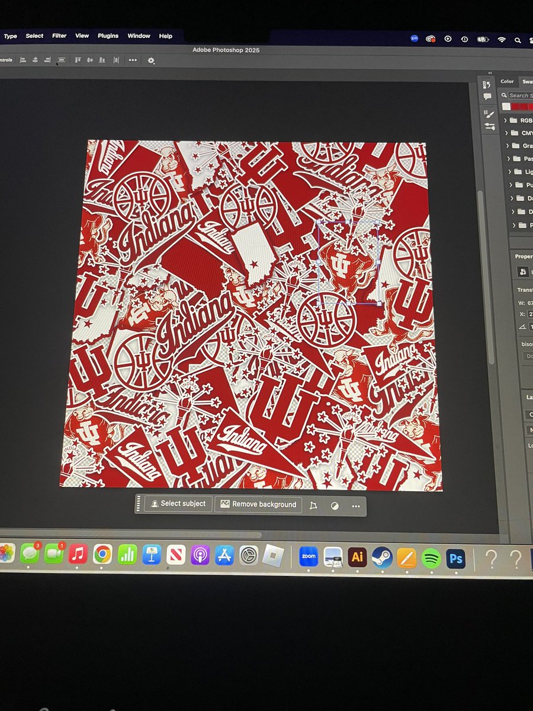Open the Window menu

(139, 36)
